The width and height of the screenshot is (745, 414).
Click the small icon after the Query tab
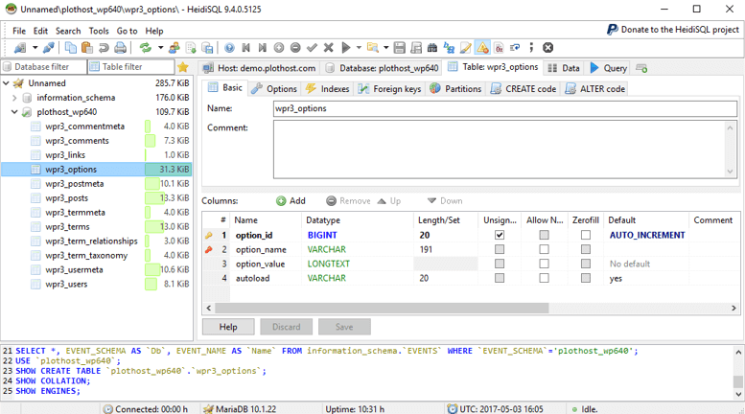641,68
